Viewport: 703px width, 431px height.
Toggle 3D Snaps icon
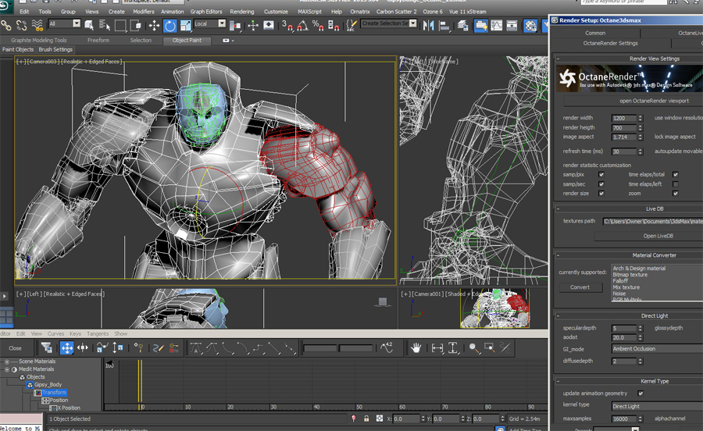287,26
